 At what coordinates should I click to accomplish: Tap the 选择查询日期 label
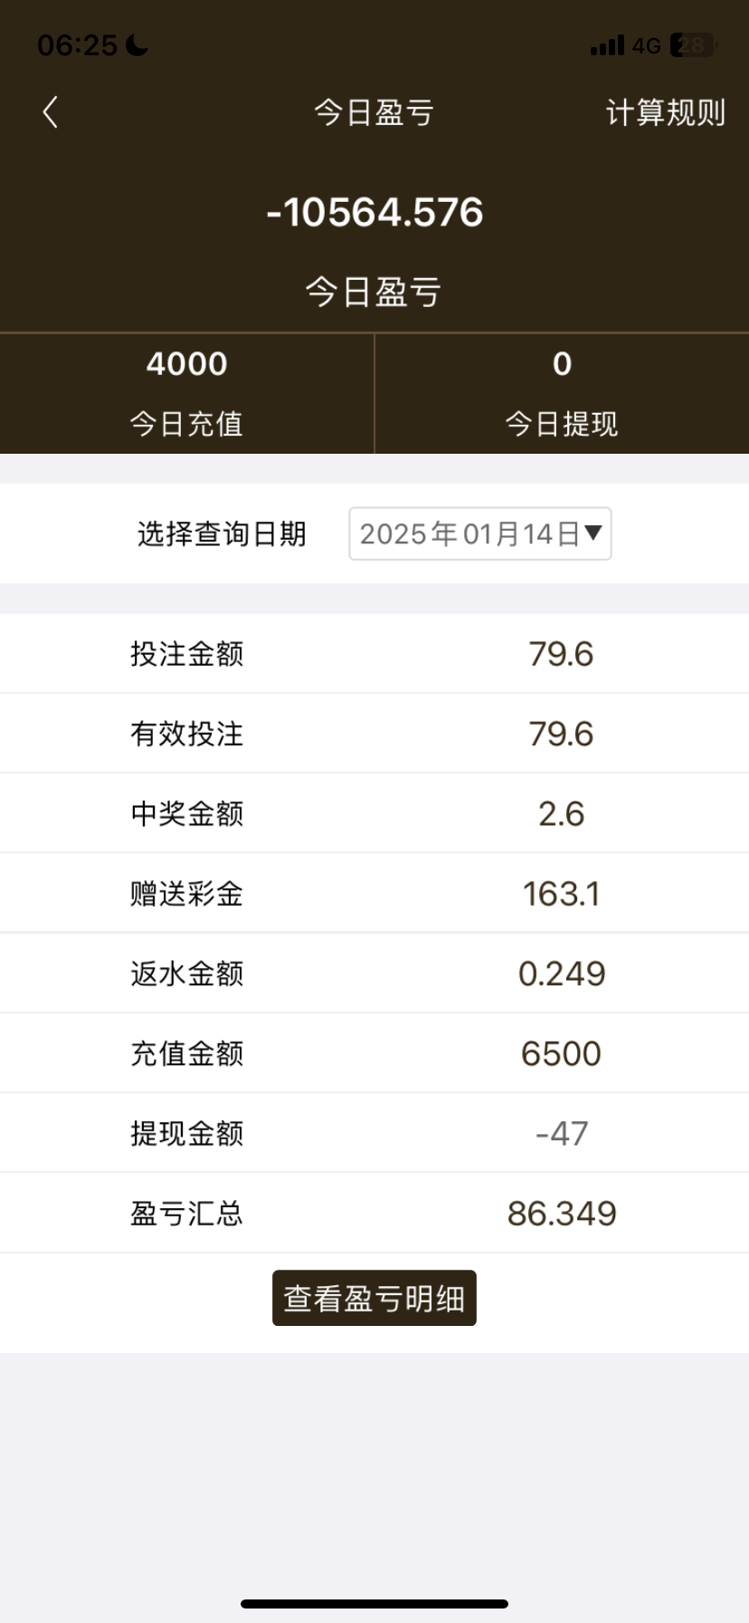coord(222,533)
